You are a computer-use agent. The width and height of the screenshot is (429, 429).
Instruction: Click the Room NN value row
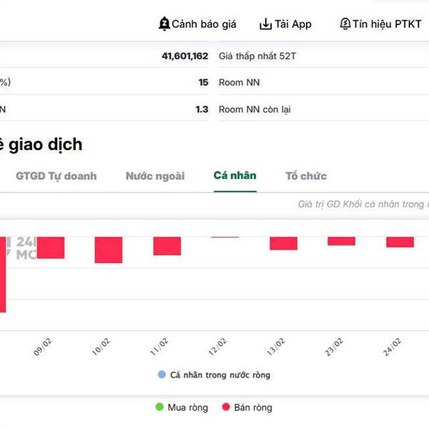[322, 82]
